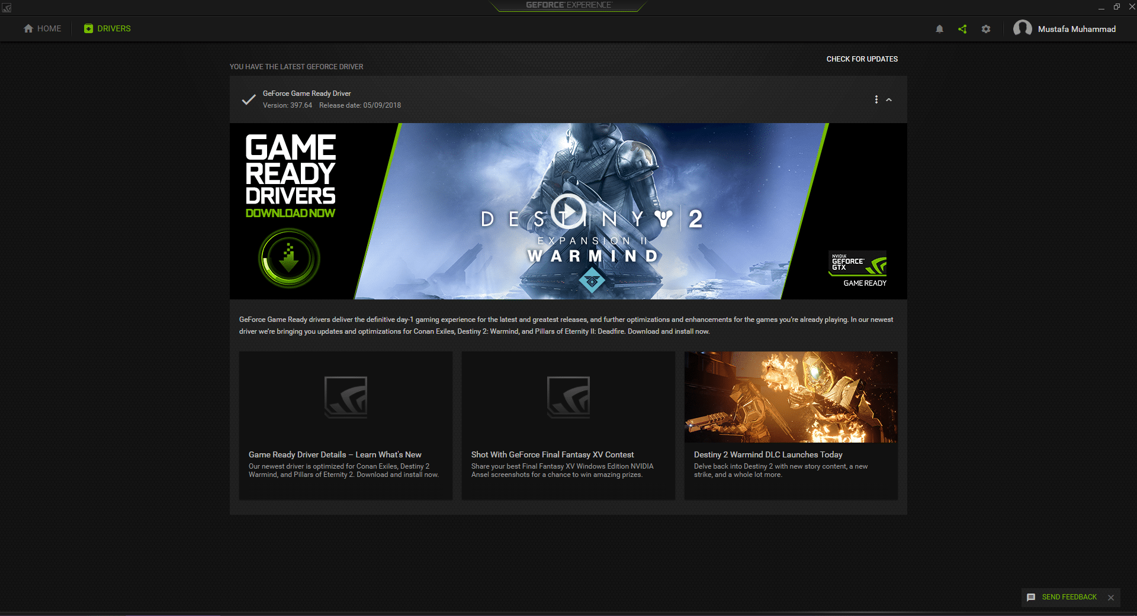Click the feedback chat bubble icon
The image size is (1137, 616).
[x=1031, y=597]
